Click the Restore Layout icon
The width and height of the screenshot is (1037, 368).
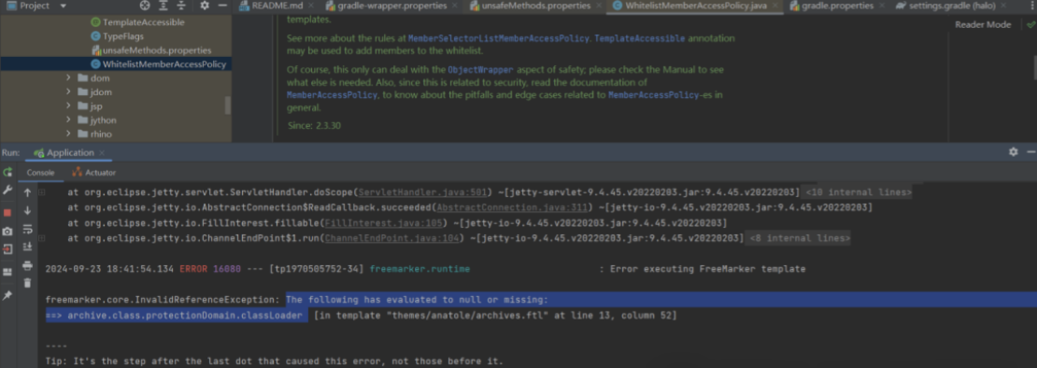coord(7,272)
